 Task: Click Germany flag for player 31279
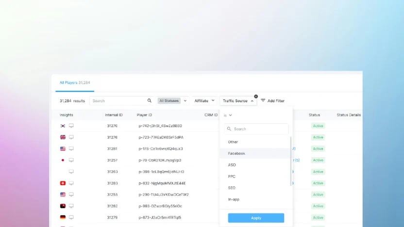tap(63, 217)
